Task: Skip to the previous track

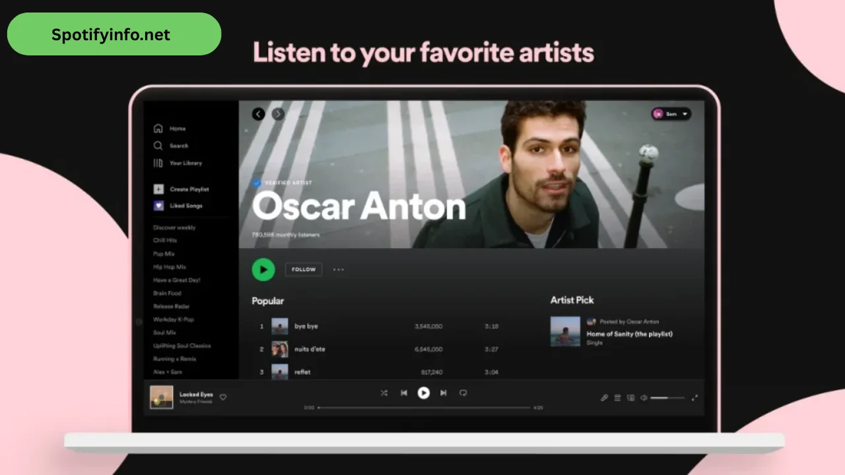Action: [404, 393]
